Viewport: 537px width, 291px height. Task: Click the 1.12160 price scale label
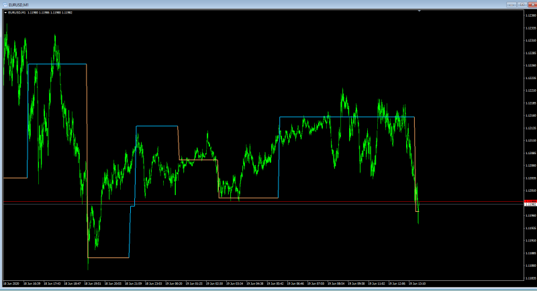point(531,115)
